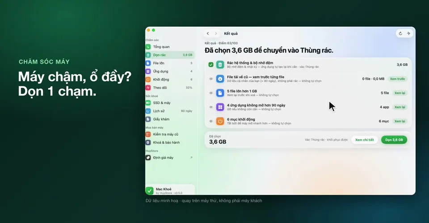Image resolution: width=429 pixels, height=223 pixels.
Task: Click Xem lại button for 6 mục row
Action: [x=400, y=121]
